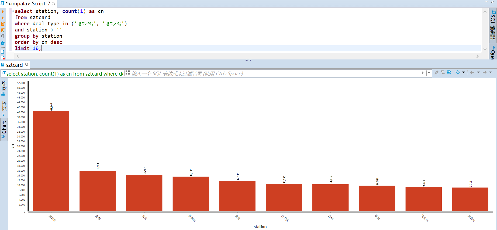Apply the filter with the arrow button
The width and height of the screenshot is (497, 230).
tap(423, 73)
